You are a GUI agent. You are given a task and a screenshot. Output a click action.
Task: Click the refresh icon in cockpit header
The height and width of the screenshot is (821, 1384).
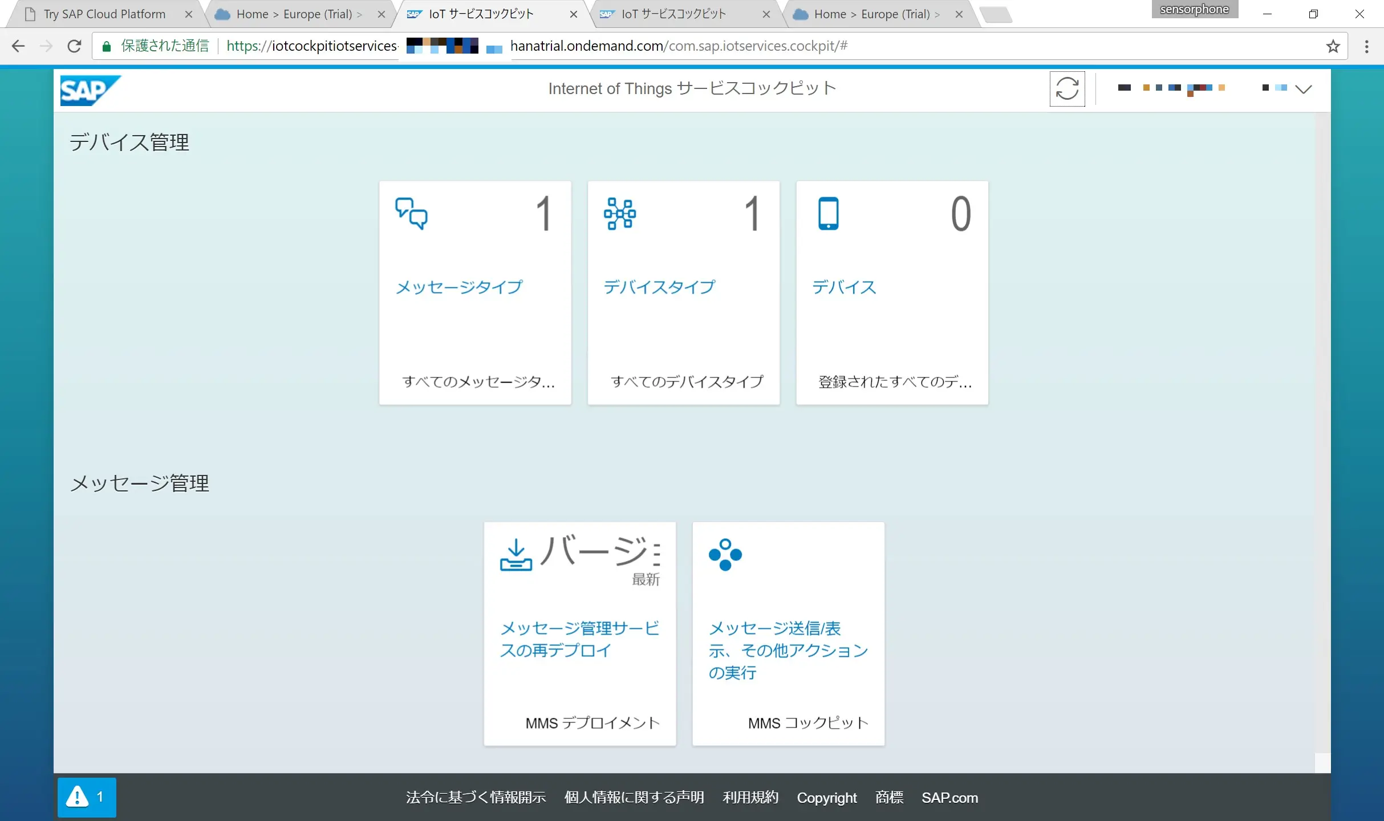pos(1066,88)
